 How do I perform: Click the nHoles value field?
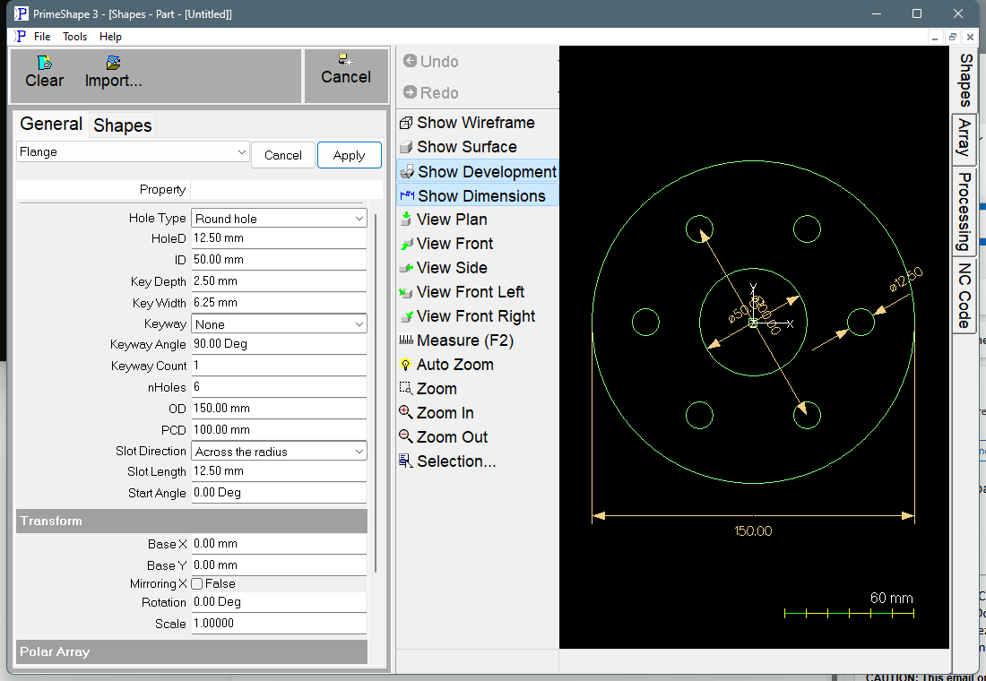click(x=279, y=387)
